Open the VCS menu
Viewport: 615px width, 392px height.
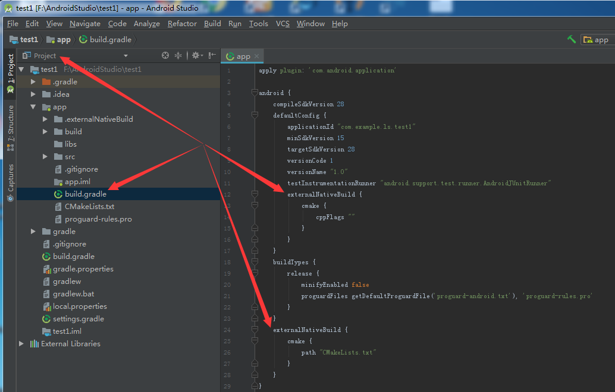tap(283, 24)
